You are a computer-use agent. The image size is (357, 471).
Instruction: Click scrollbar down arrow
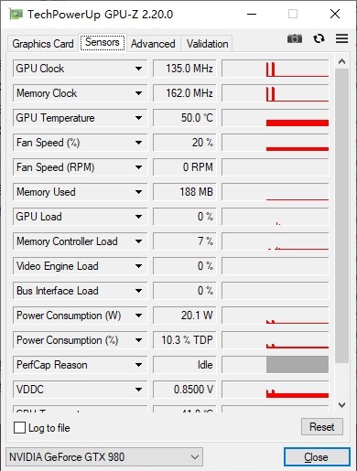(x=341, y=405)
